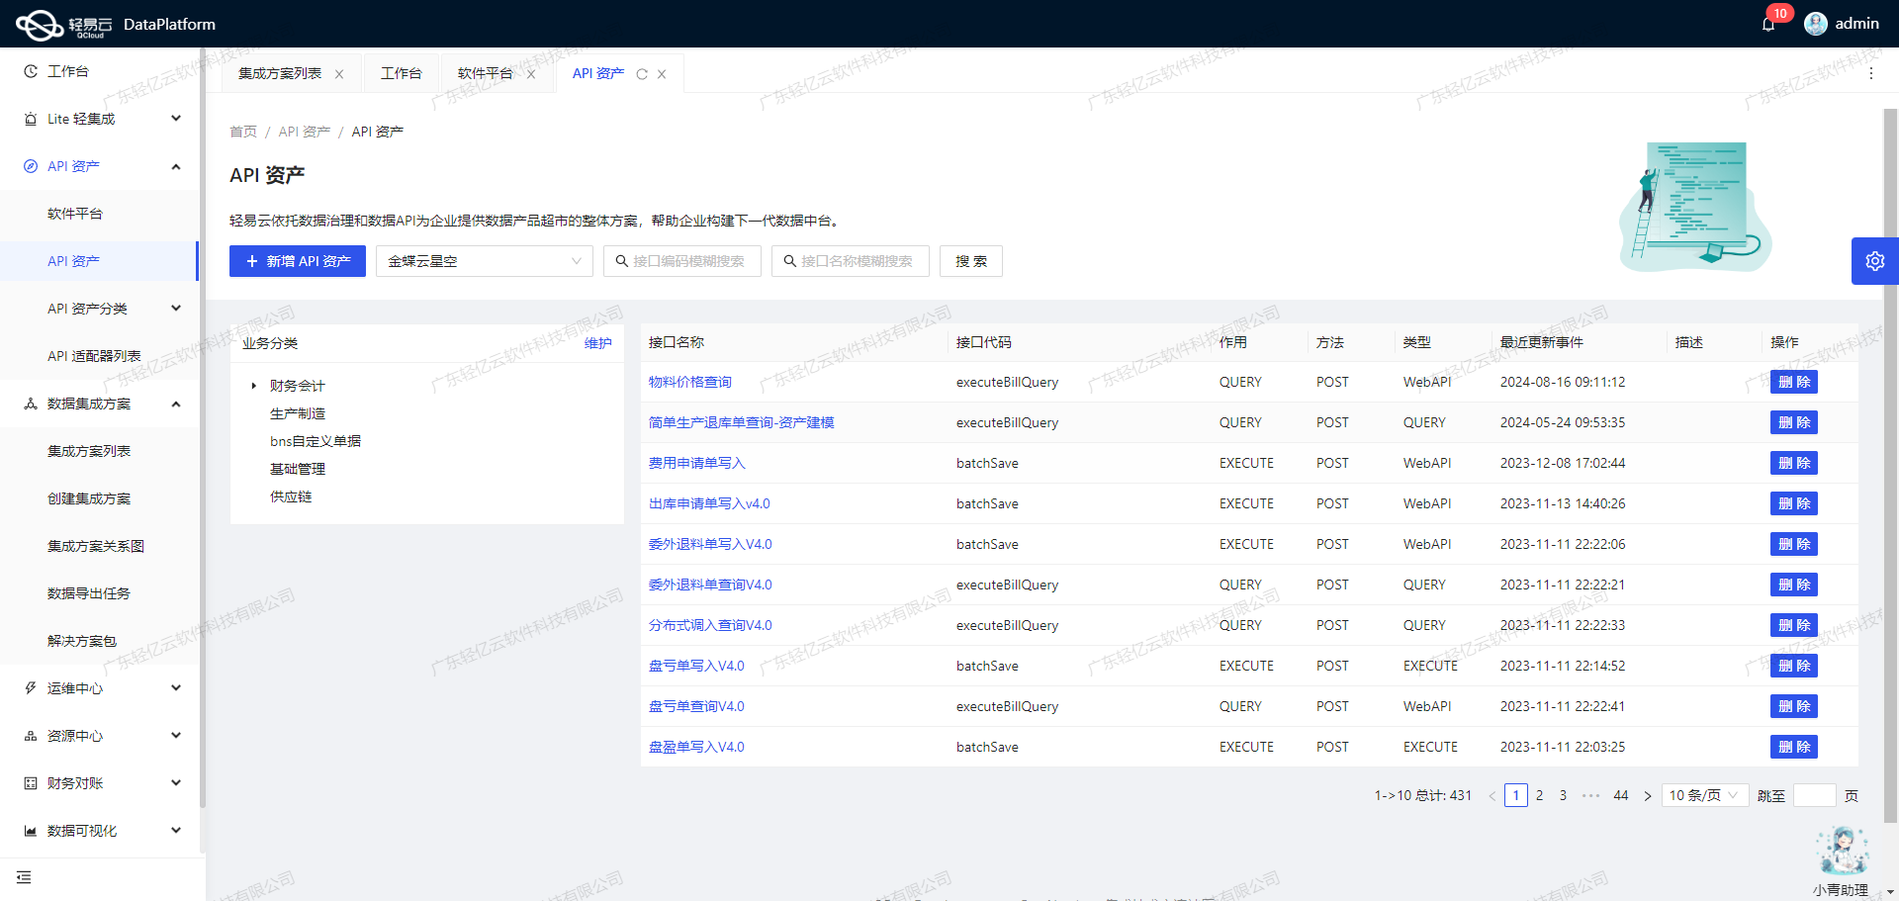Expand the 财务对账 menu

click(176, 783)
